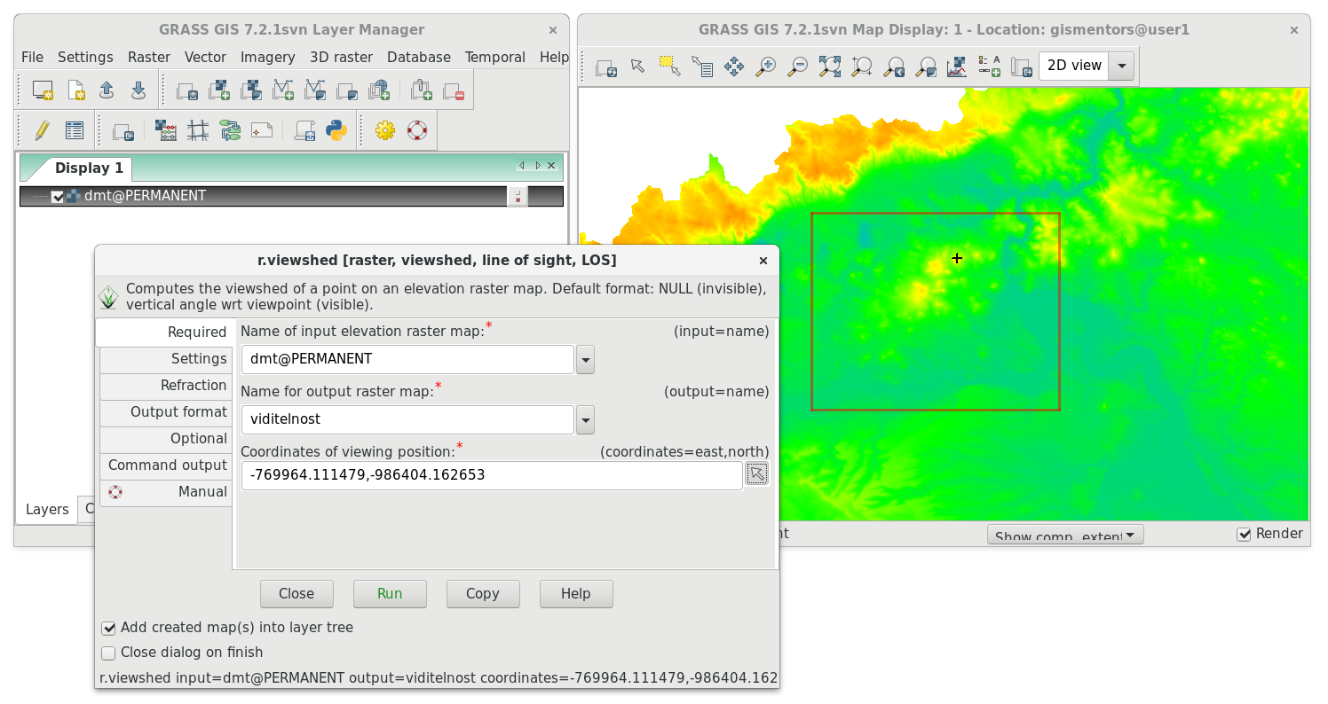Add raster map layer

point(219,90)
